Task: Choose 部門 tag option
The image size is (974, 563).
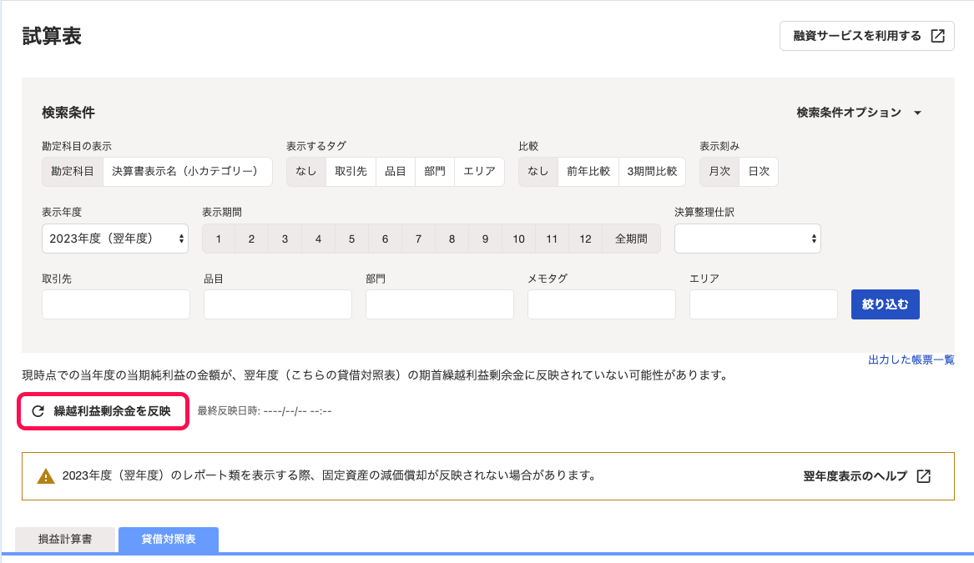Action: (x=435, y=171)
